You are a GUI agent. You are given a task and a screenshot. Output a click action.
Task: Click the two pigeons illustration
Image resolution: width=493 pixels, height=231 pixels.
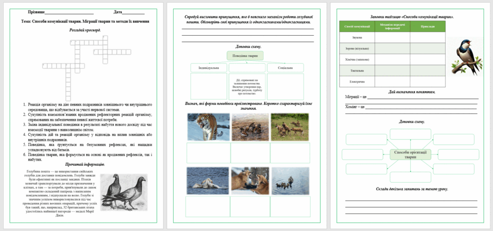click(x=124, y=192)
